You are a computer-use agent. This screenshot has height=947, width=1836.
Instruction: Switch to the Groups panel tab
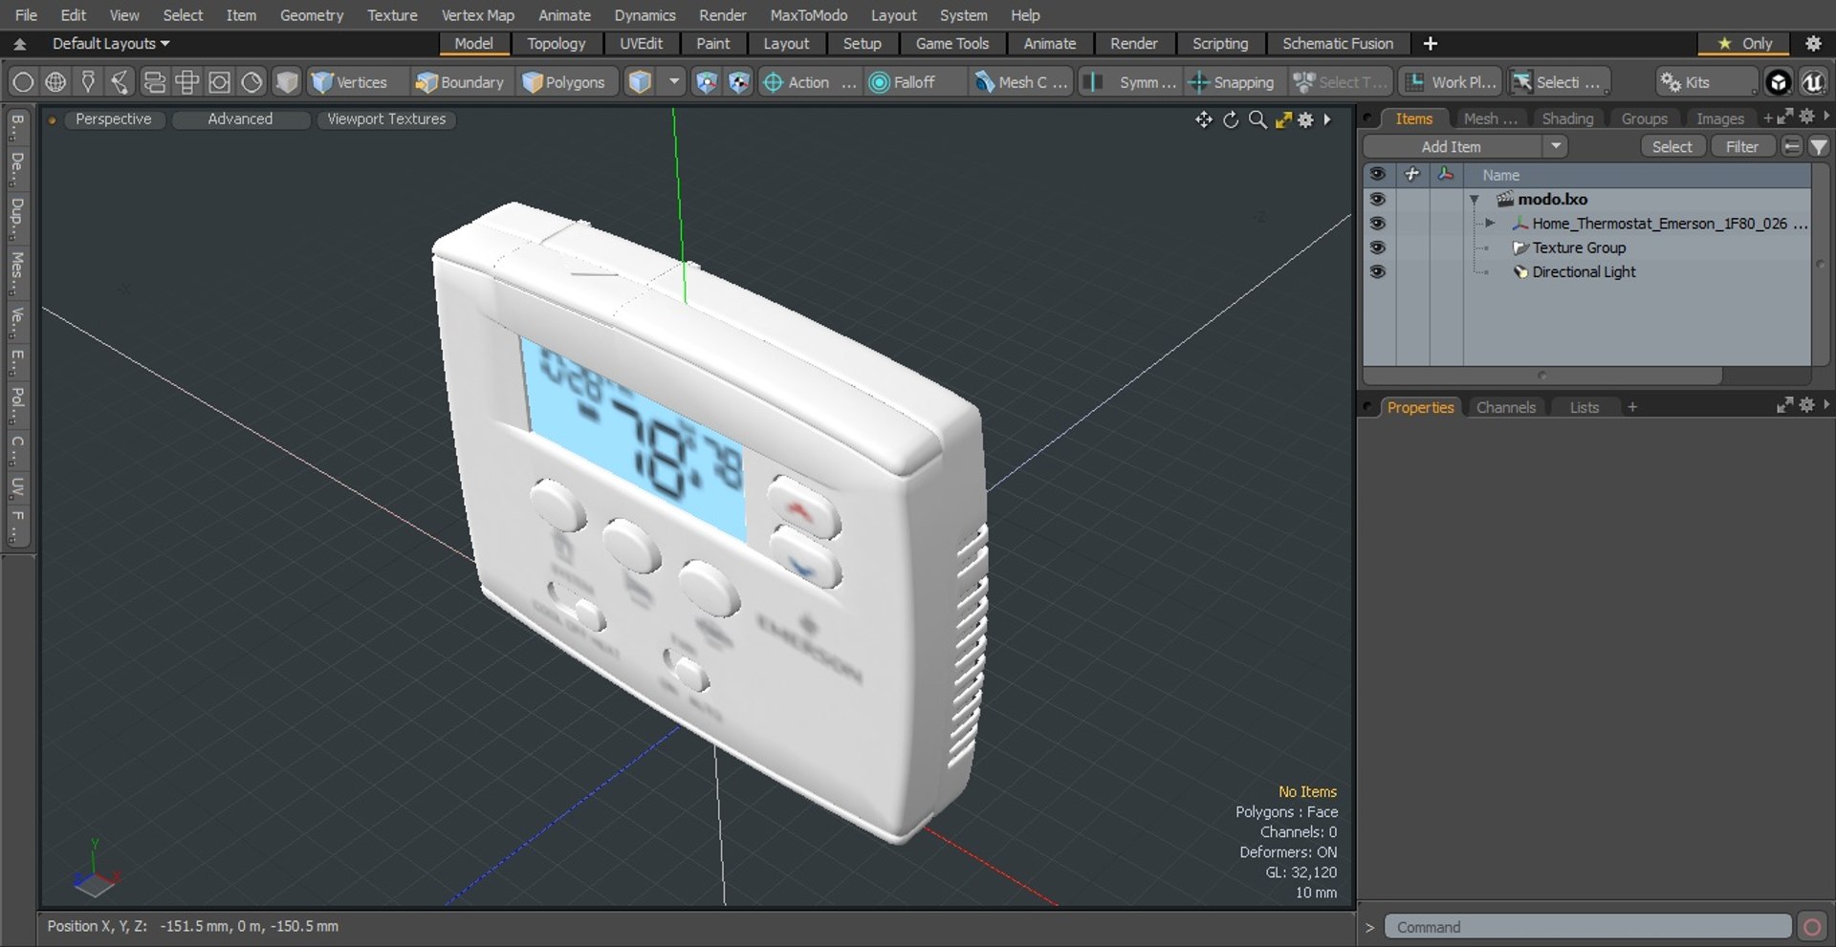click(x=1644, y=118)
